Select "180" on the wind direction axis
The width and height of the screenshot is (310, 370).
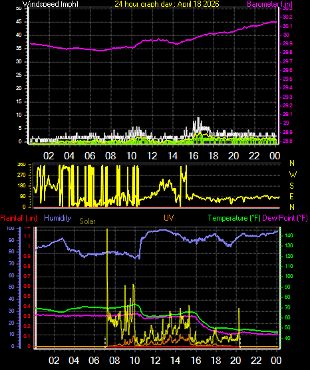pyautogui.click(x=22, y=186)
